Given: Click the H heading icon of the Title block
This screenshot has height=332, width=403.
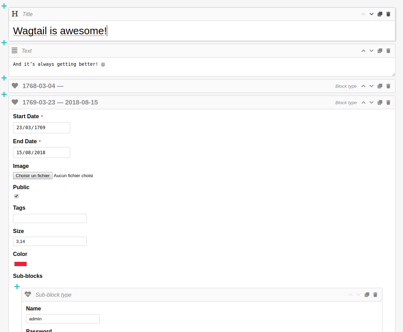Looking at the screenshot, I should click(15, 14).
